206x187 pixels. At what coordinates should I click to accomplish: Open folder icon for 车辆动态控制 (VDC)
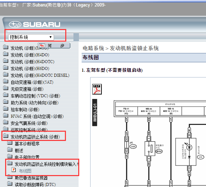pos(6,95)
